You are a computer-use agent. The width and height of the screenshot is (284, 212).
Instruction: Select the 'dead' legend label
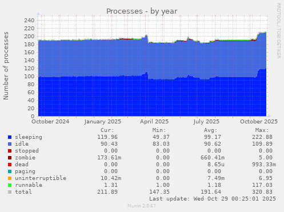(x=22, y=165)
